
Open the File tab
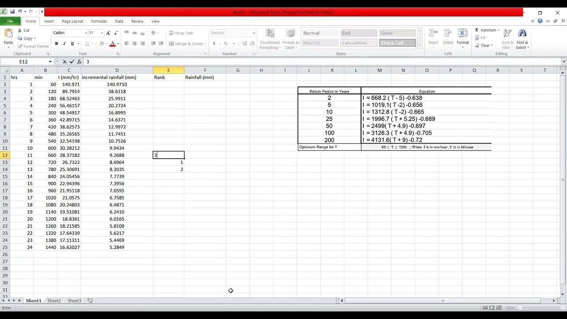(x=10, y=21)
